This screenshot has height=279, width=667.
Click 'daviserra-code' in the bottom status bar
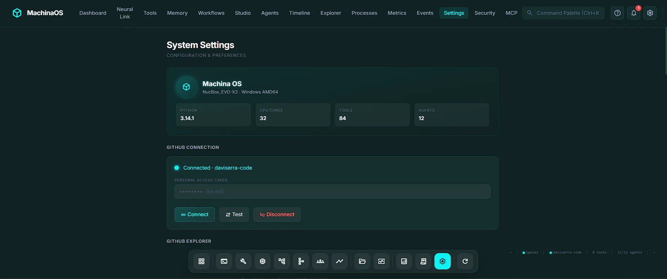point(567,252)
